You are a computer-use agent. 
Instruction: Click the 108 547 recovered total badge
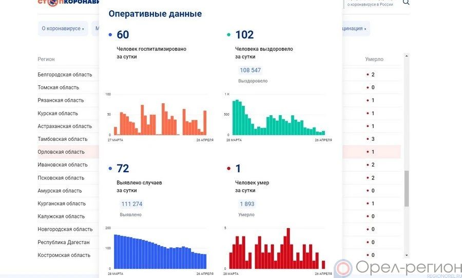point(250,70)
